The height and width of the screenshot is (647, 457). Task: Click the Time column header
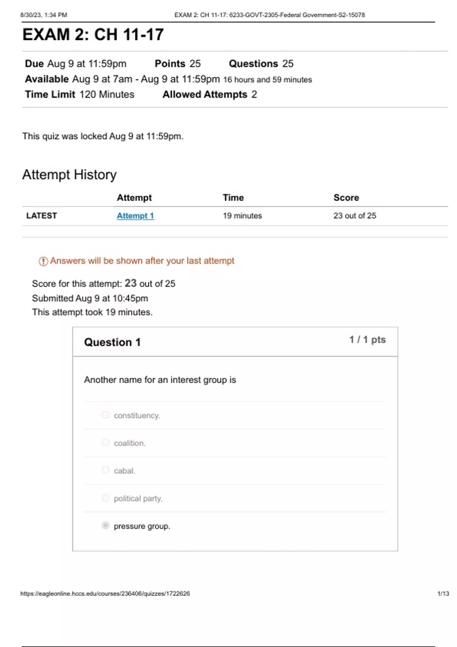coord(233,198)
